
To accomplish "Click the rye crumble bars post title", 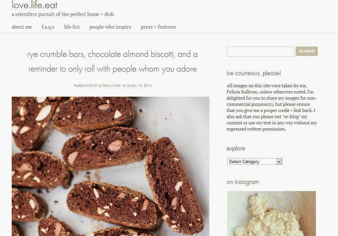I will click(112, 62).
